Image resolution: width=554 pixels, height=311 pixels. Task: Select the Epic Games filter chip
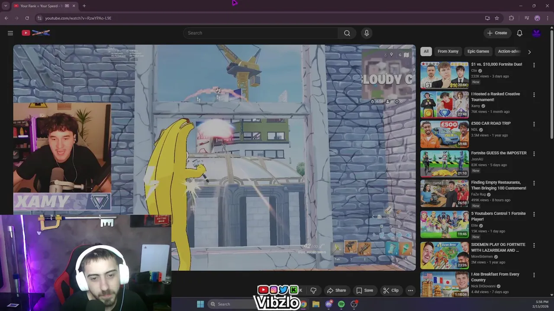478,51
